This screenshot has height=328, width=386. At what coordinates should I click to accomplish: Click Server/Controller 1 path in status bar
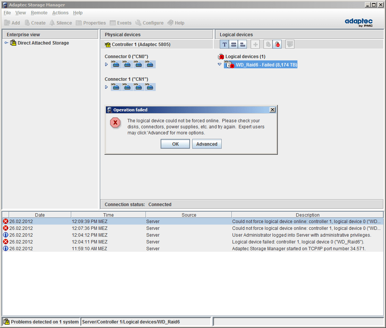click(131, 322)
